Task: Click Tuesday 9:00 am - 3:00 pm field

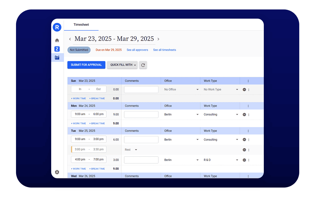Action: click(x=89, y=139)
